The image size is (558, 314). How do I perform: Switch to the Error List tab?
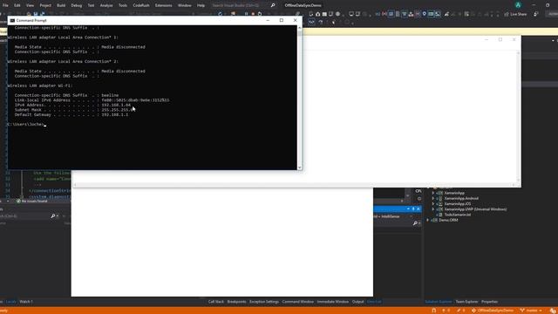(374, 302)
